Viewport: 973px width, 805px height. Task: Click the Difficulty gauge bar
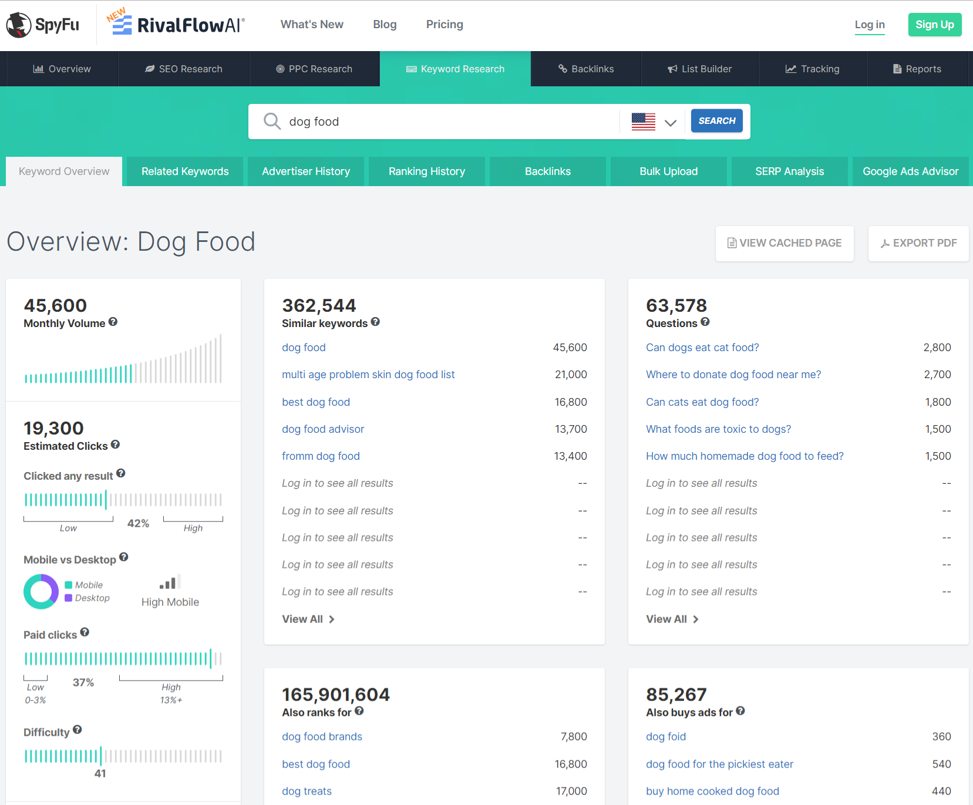point(123,756)
